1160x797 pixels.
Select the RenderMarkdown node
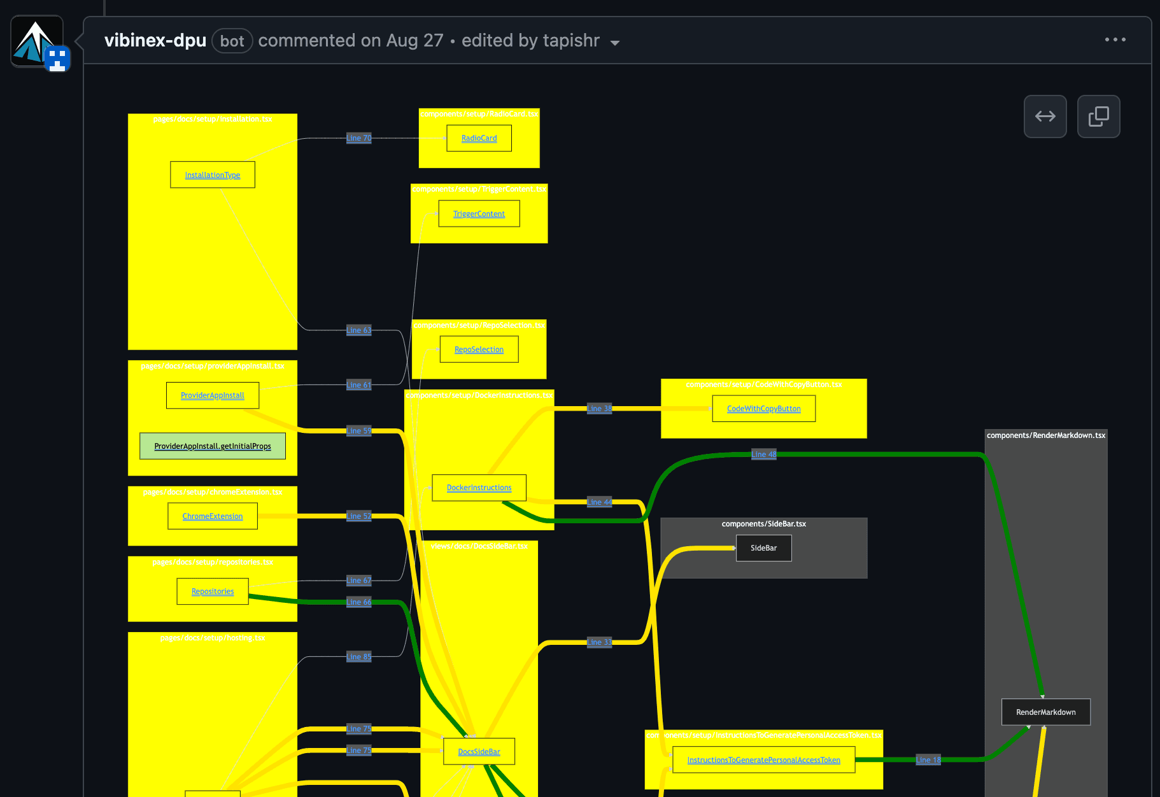pos(1045,712)
